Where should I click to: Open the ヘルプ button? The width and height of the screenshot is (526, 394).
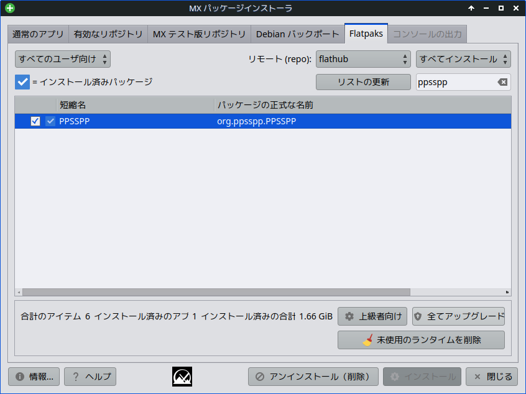click(90, 377)
